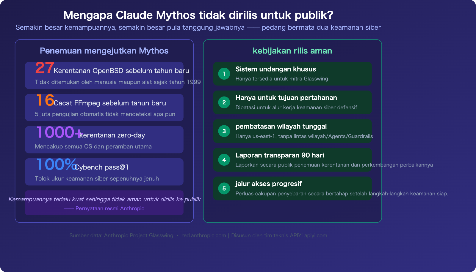This screenshot has width=476, height=272.
Task: Click the Cacat FFmpeg sebelum tahun baru card
Action: 104,107
